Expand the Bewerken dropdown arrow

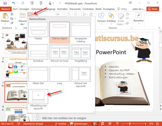139,24
